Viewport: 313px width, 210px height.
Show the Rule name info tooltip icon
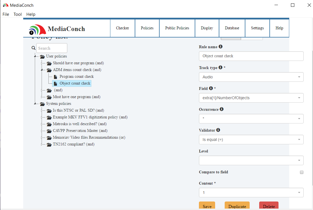pos(220,46)
